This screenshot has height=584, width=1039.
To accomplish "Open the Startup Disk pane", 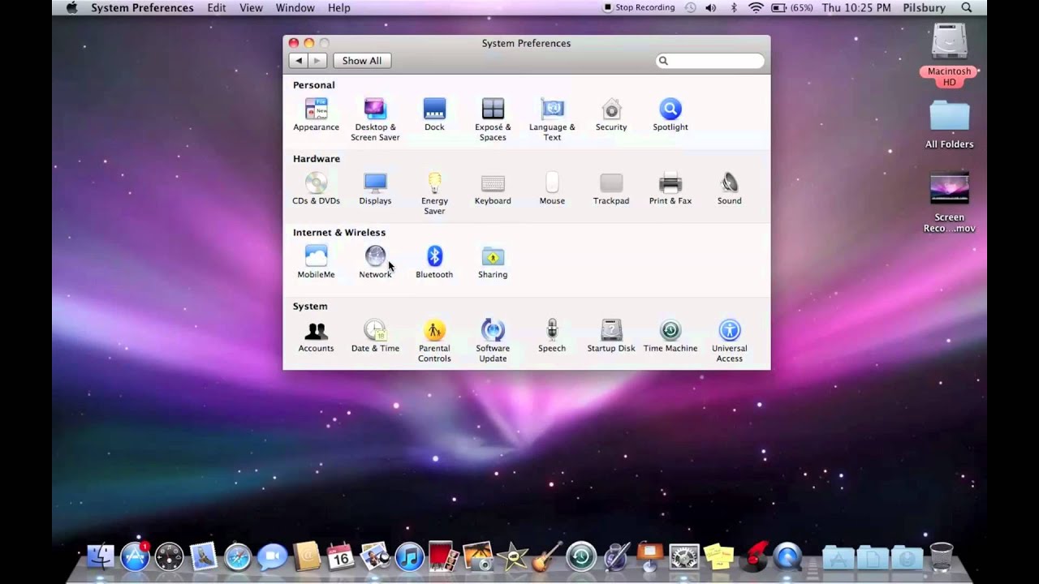I will pyautogui.click(x=611, y=336).
